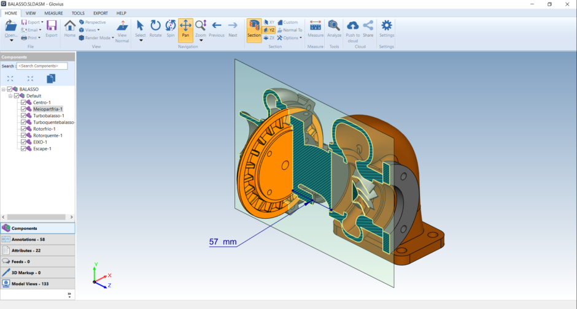Viewport: 577px width, 309px height.
Task: Open Settings gear
Action: pyautogui.click(x=386, y=29)
